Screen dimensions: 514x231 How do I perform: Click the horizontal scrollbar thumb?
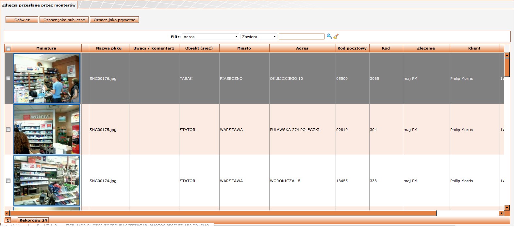pyautogui.click(x=223, y=213)
